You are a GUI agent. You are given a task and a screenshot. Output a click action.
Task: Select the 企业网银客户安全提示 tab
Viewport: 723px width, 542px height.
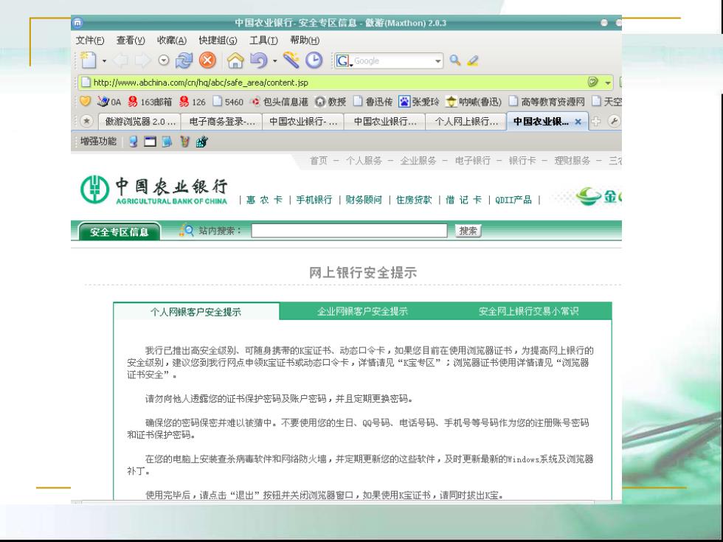click(x=362, y=311)
